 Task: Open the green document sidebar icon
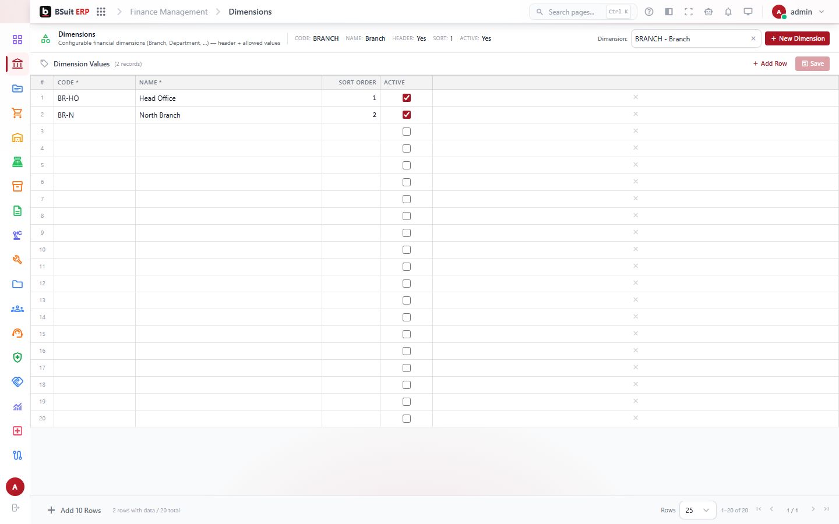coord(17,211)
